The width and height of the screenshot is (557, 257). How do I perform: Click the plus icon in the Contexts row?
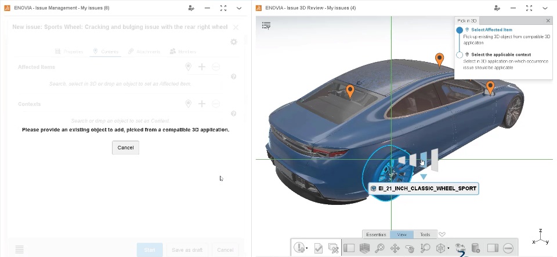[202, 104]
